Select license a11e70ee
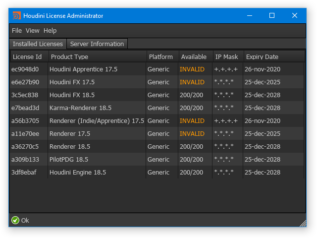Viewport: 317px width, 238px height. click(x=25, y=133)
